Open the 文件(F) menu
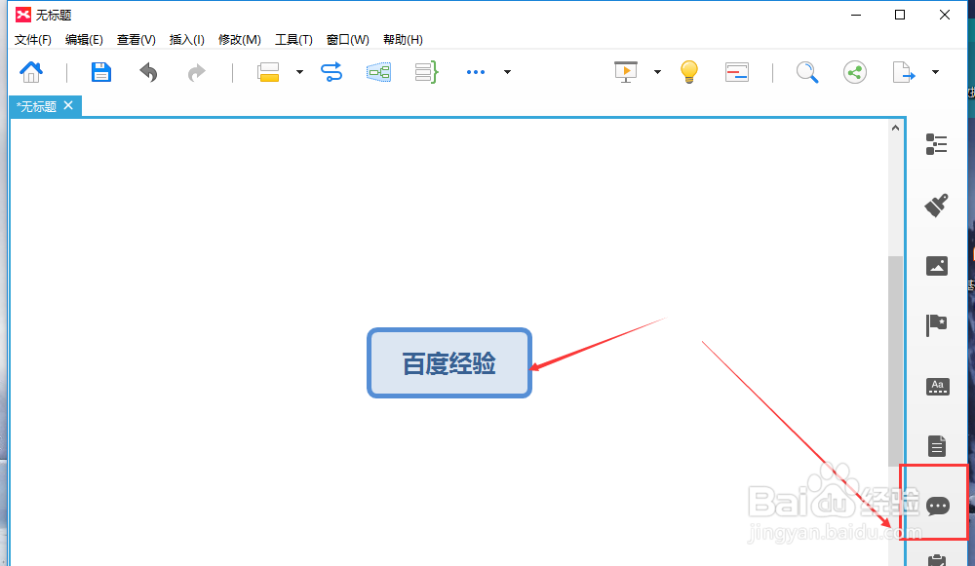Image resolution: width=975 pixels, height=566 pixels. click(x=33, y=40)
